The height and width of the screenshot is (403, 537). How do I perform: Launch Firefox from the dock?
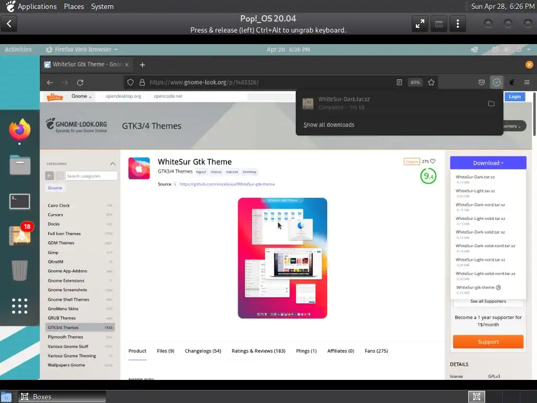[19, 130]
